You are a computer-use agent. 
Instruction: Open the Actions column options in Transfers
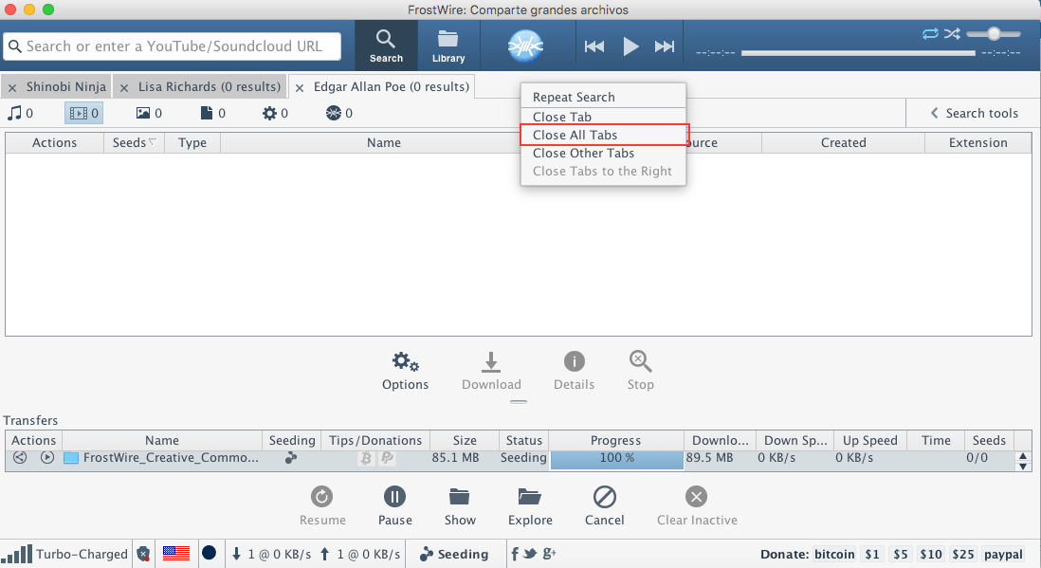click(x=33, y=440)
